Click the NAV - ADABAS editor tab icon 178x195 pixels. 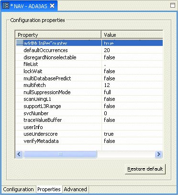[x=6, y=6]
